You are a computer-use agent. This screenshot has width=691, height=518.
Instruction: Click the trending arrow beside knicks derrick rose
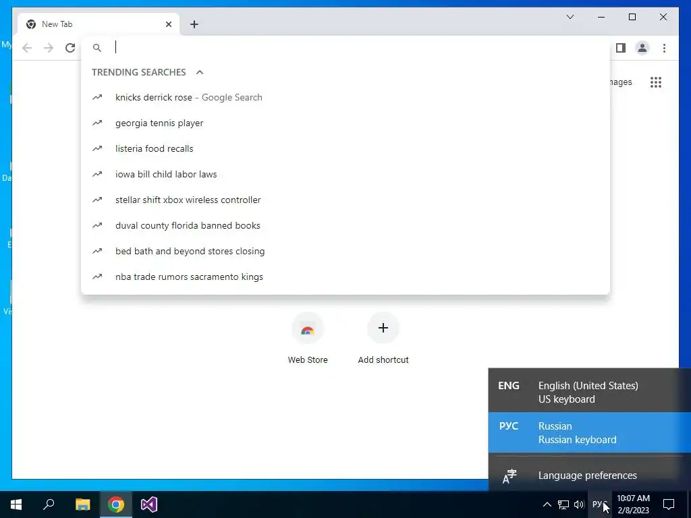click(x=97, y=97)
